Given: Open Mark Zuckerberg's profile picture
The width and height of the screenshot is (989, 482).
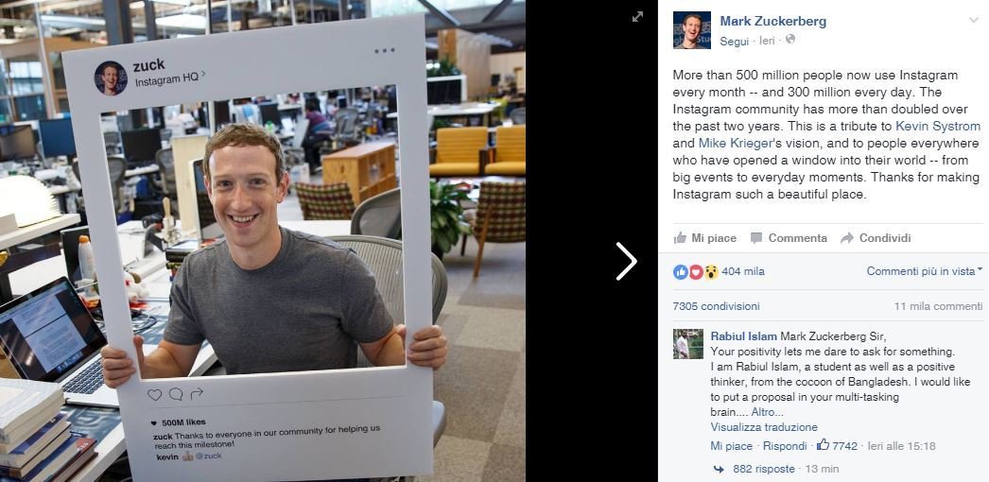Looking at the screenshot, I should (x=692, y=29).
